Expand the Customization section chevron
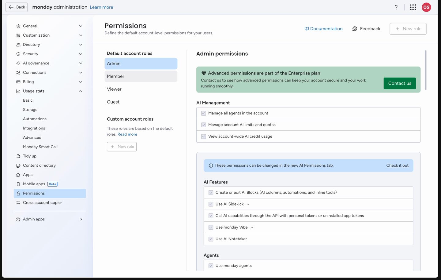 coord(81,35)
